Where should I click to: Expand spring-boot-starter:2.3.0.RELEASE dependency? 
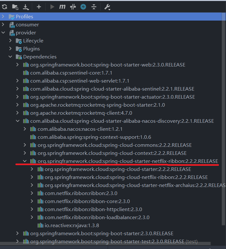tap(17, 233)
